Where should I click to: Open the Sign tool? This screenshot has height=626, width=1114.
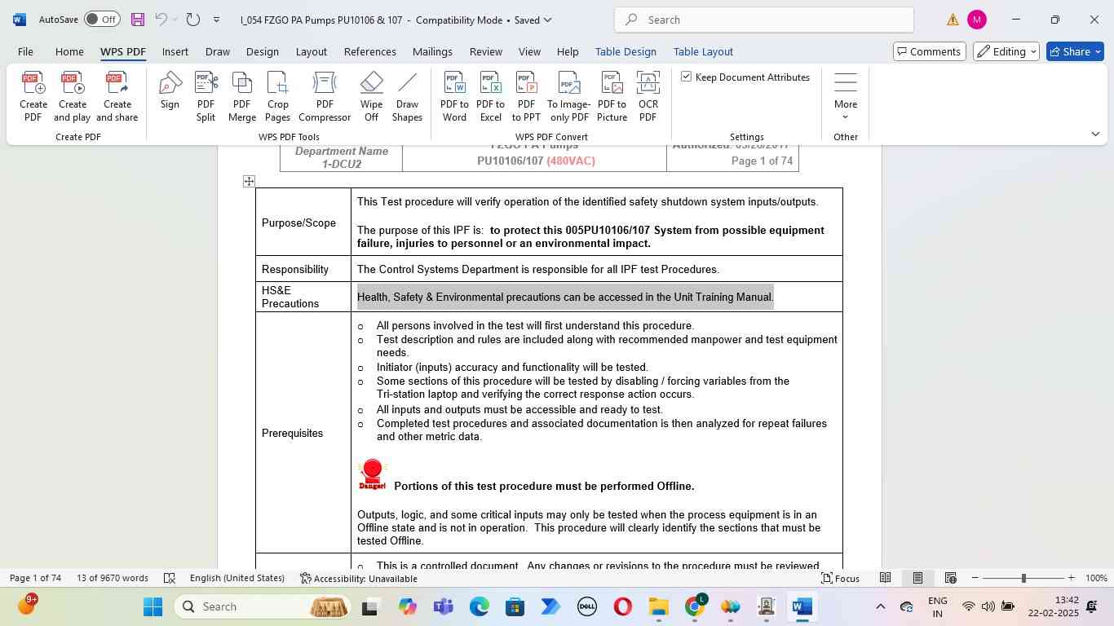(x=170, y=90)
